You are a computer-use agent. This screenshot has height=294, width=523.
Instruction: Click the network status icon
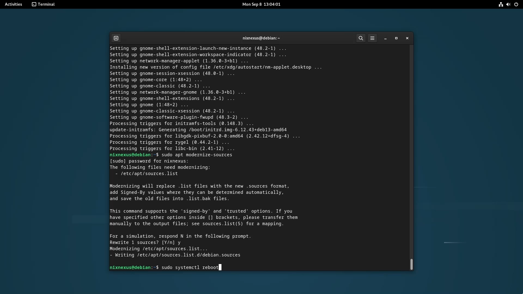pos(501,4)
